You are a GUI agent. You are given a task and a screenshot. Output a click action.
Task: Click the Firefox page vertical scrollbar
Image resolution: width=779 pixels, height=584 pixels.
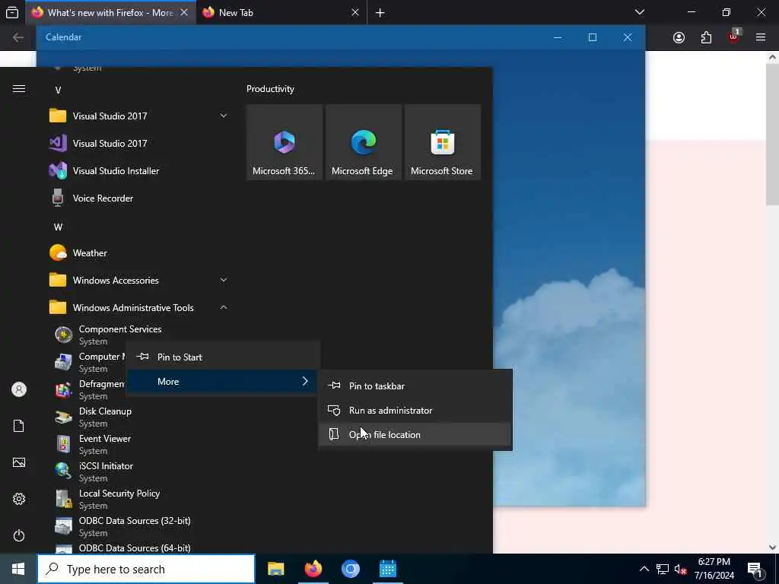click(772, 134)
